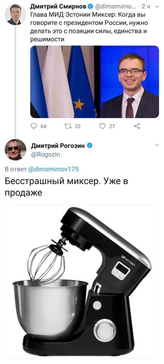
Task: Click verified badge next to Дмитрий Рогозин
Action: [89, 146]
